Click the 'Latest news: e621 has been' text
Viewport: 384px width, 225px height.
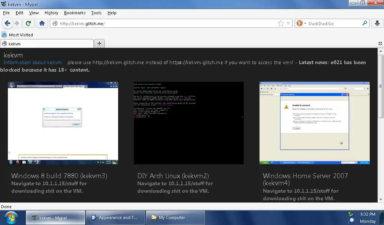tap(332, 62)
